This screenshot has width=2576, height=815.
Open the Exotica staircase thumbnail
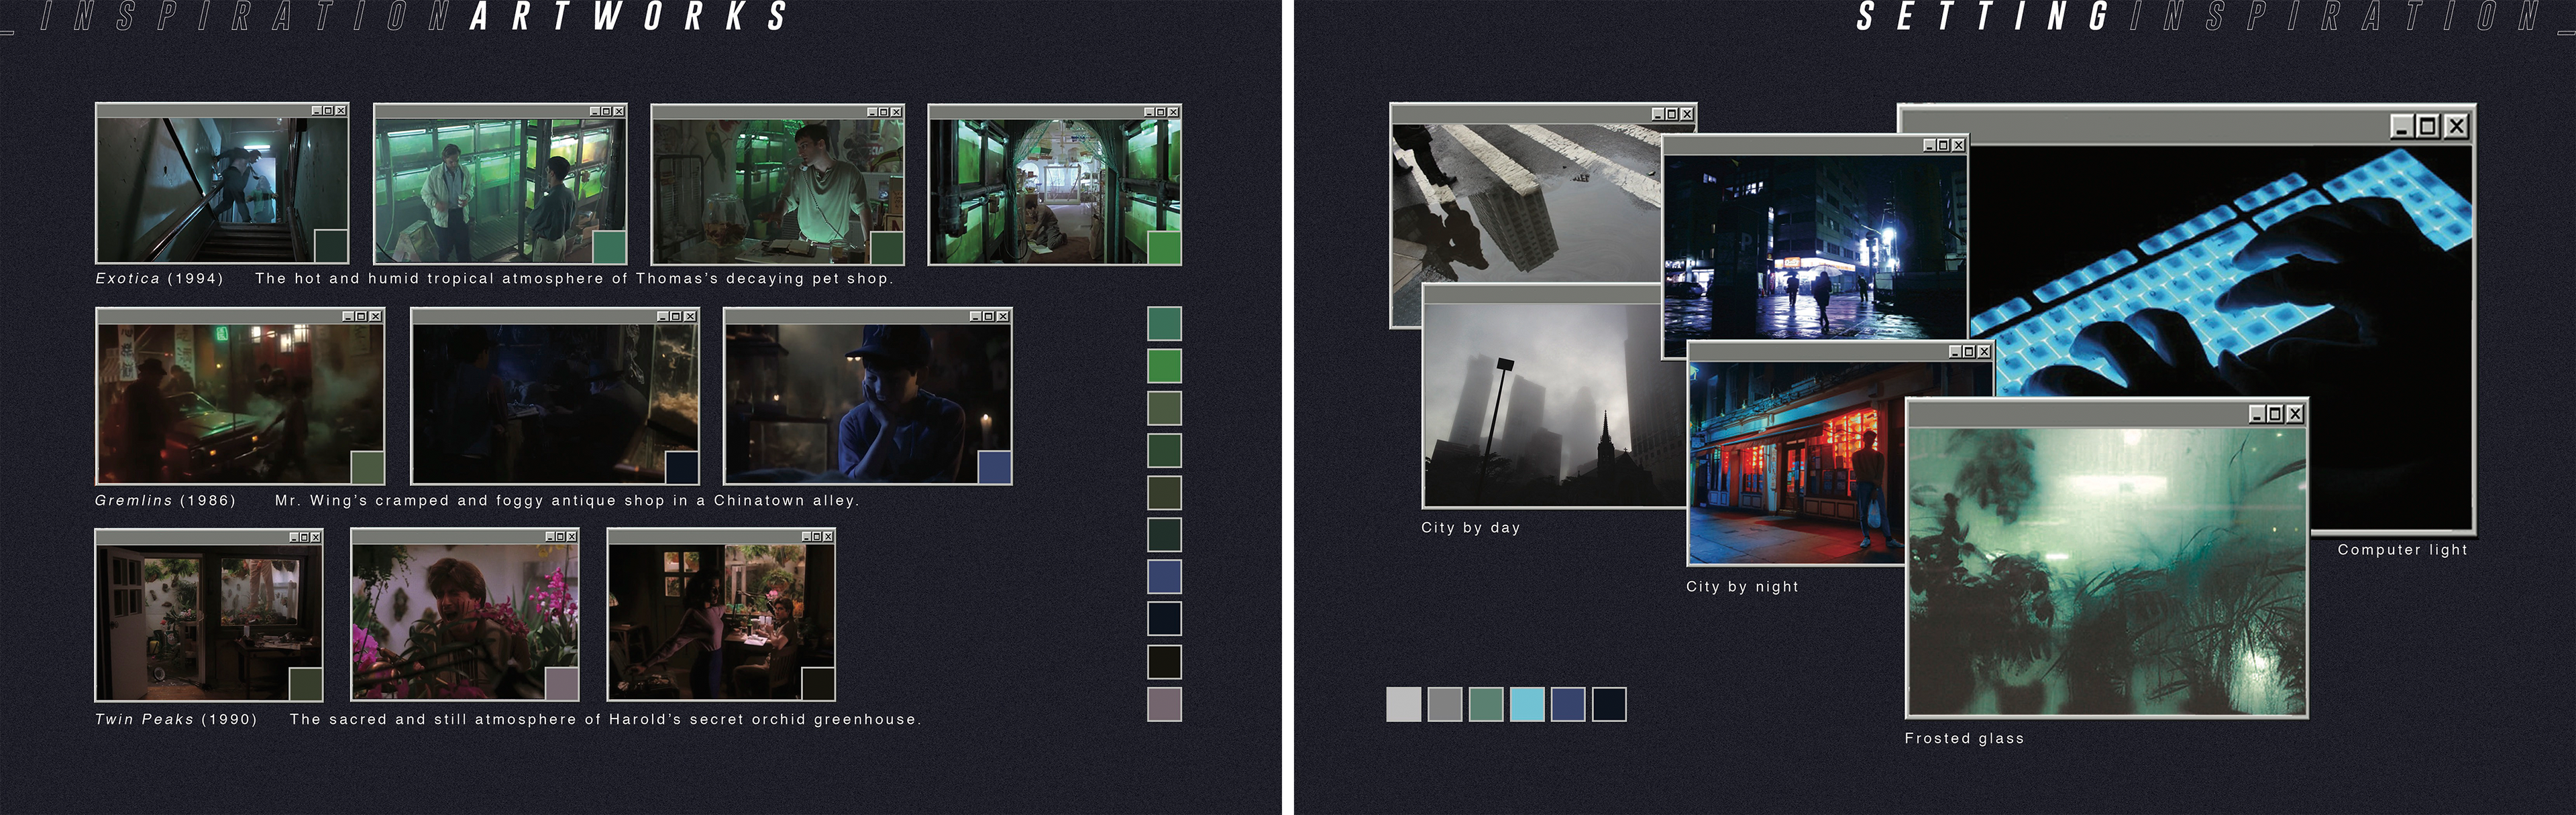[222, 190]
